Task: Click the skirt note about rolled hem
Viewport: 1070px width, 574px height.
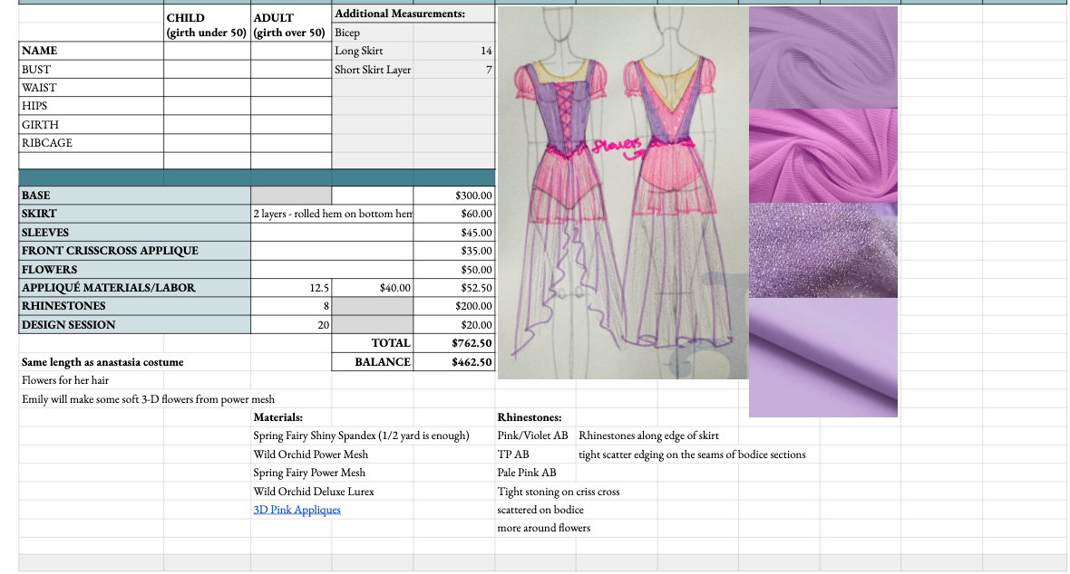Action: 332,214
